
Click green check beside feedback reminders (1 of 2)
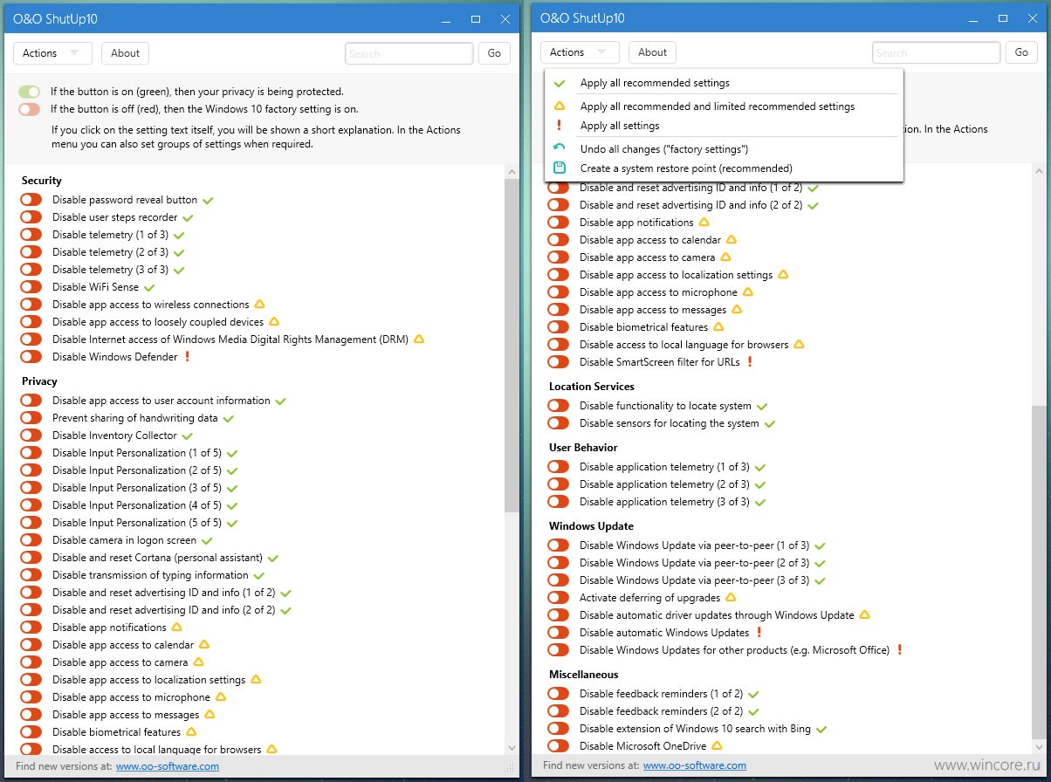[x=753, y=694]
